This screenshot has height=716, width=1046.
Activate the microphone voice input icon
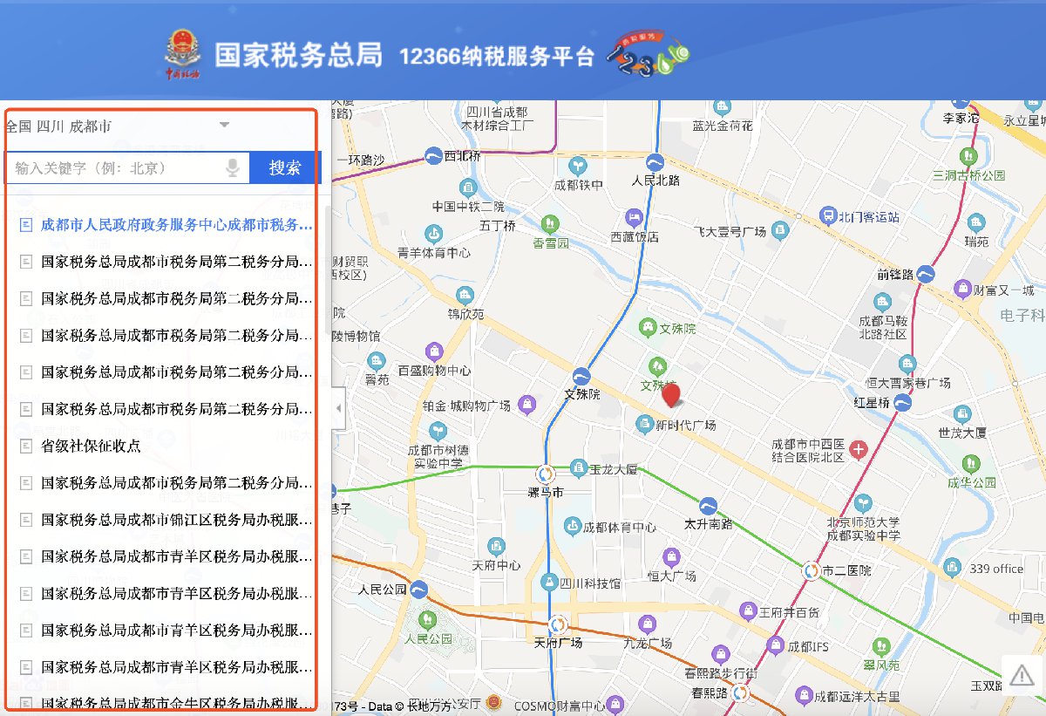[233, 167]
